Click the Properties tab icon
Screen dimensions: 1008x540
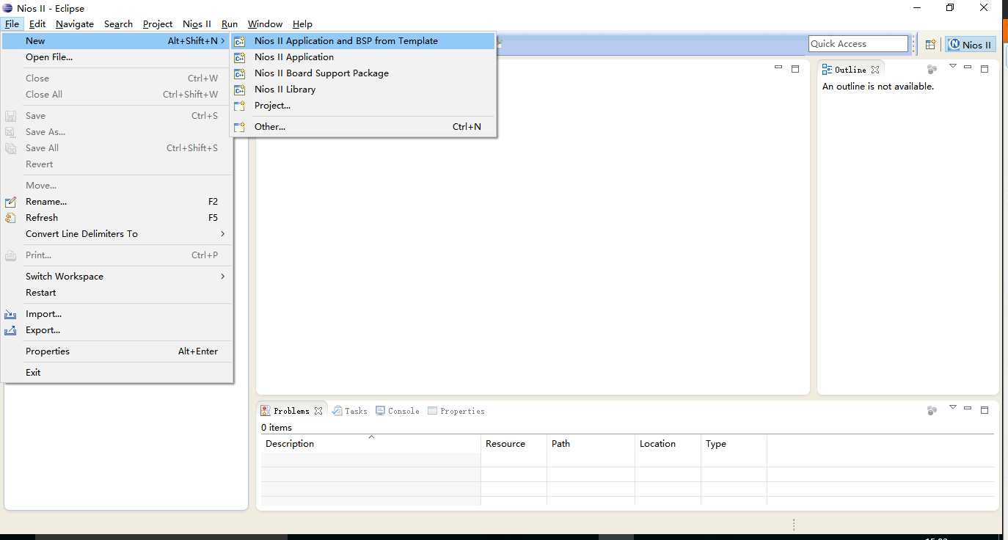433,411
